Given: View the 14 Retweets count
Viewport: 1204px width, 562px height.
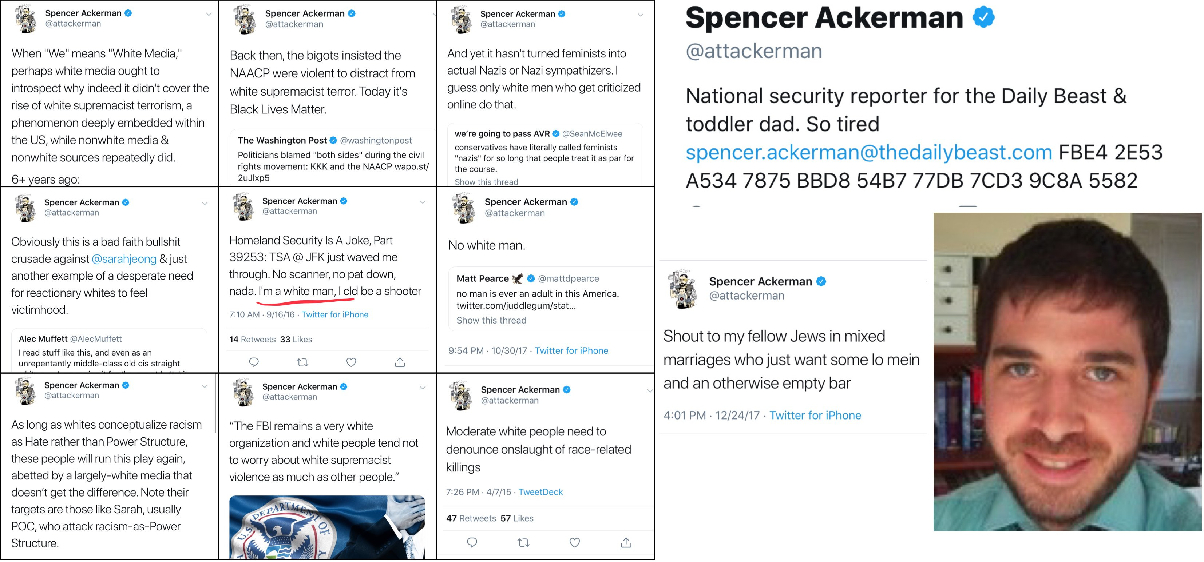Looking at the screenshot, I should (x=252, y=340).
